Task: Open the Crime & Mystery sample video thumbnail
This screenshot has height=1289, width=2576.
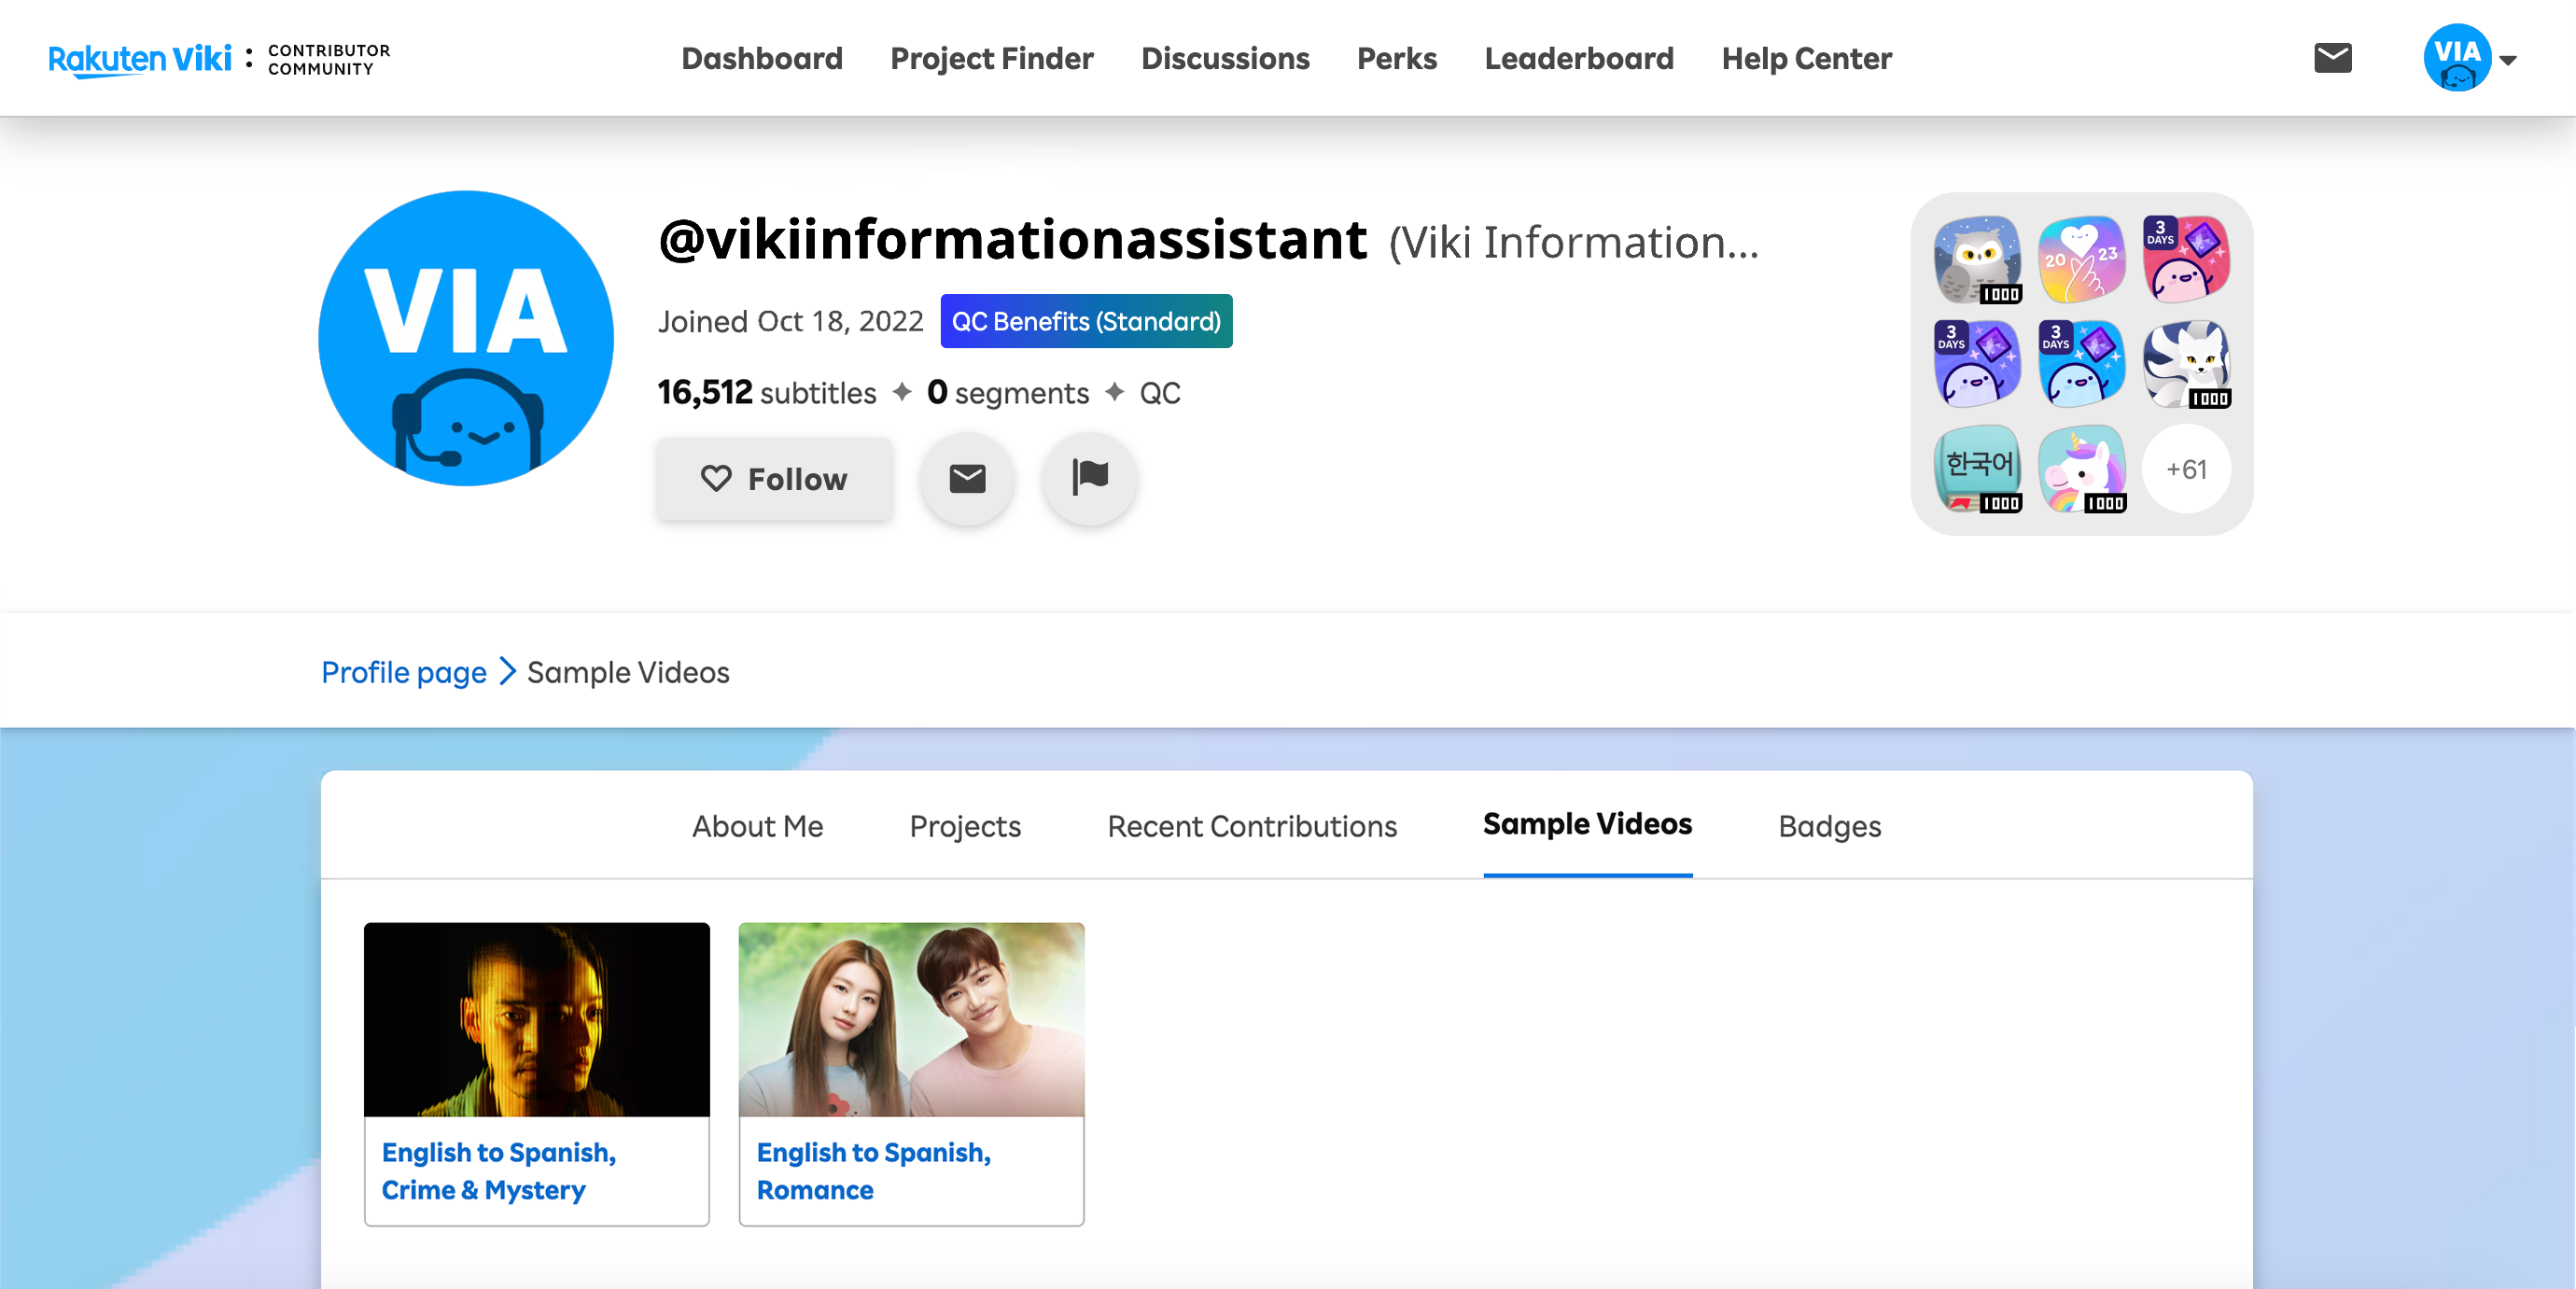Action: (537, 1019)
